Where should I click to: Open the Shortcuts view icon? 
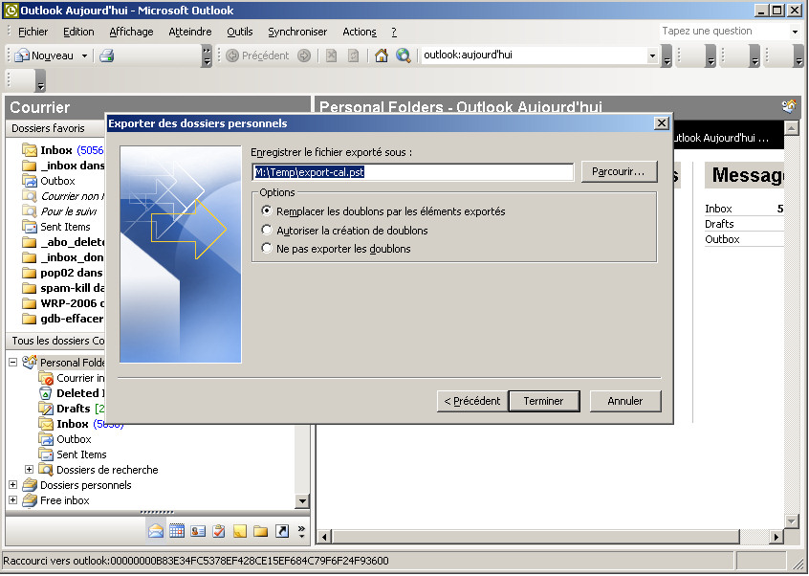pos(282,531)
